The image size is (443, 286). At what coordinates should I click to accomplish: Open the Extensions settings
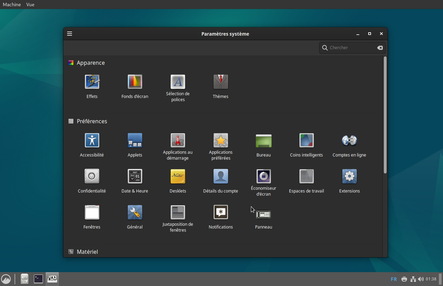349,177
